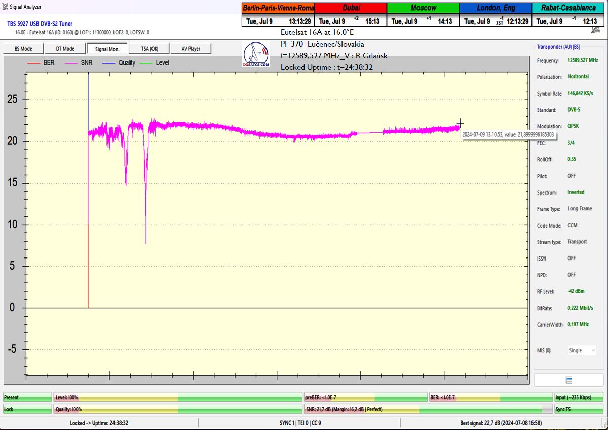Click the Berlin-Paris-Vienna-Roma clock header
This screenshot has height=430, width=608.
[x=278, y=8]
